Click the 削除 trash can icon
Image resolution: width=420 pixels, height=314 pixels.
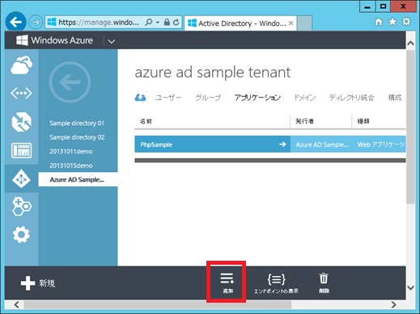click(x=324, y=278)
